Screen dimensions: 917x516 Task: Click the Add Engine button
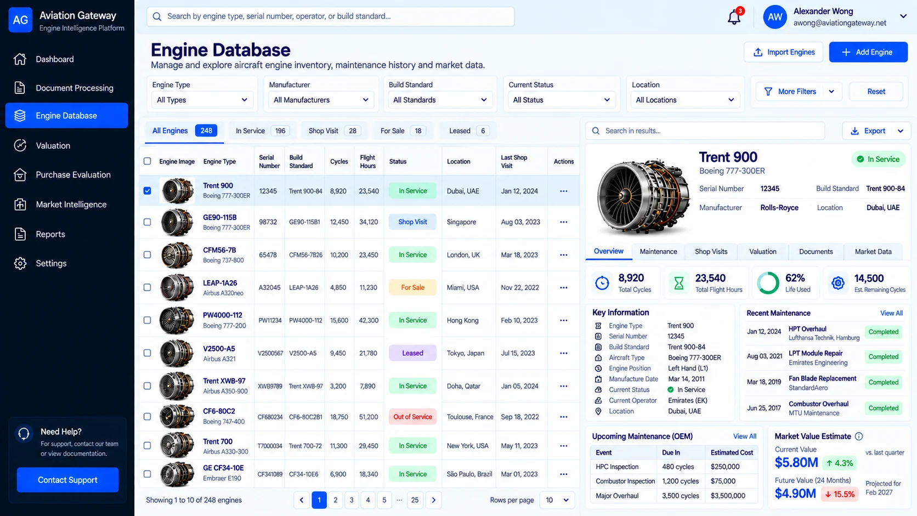868,52
